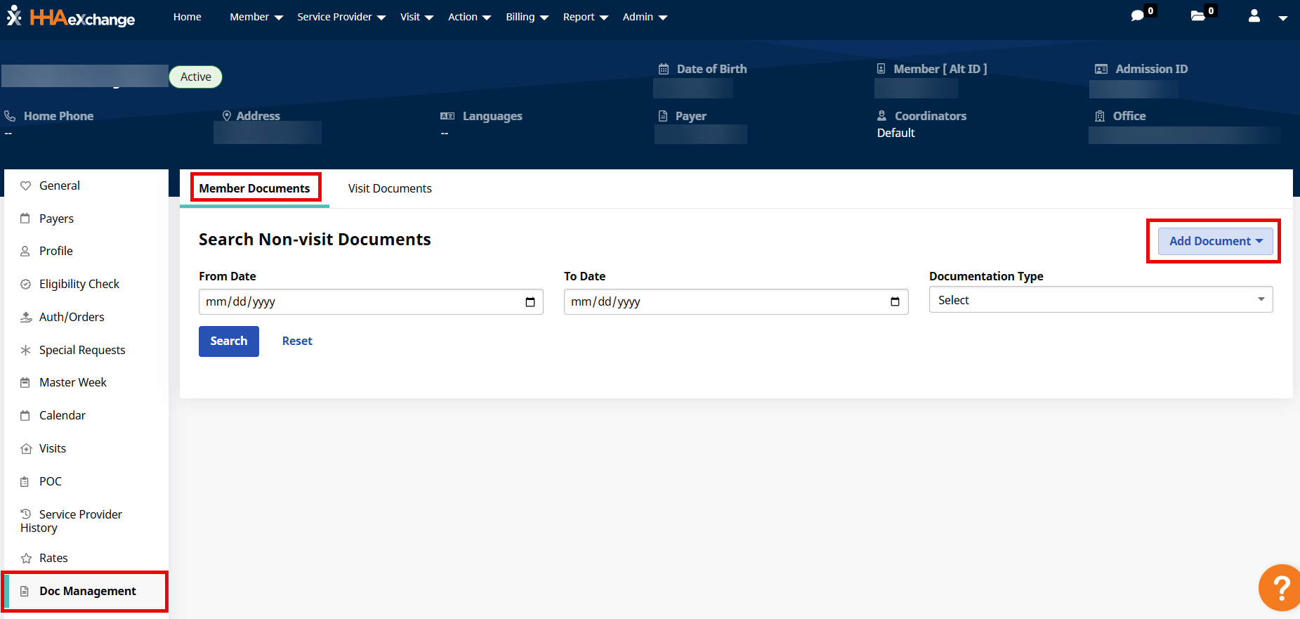Go to Home in the top navigation

pyautogui.click(x=188, y=17)
